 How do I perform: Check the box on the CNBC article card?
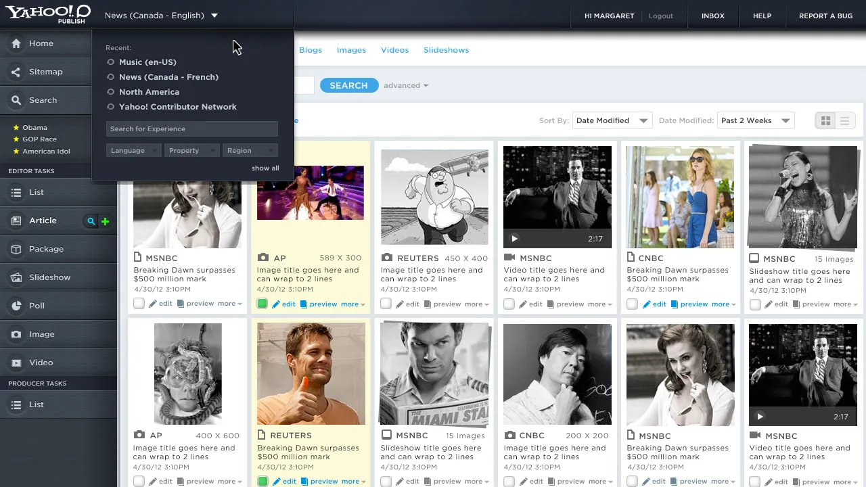point(632,304)
